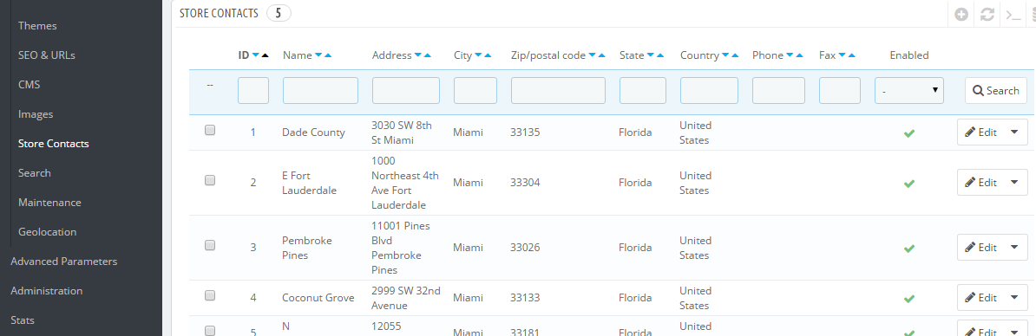Screen dimensions: 1036x336
Task: Expand Edit options arrow for Dade County
Action: tap(1015, 132)
